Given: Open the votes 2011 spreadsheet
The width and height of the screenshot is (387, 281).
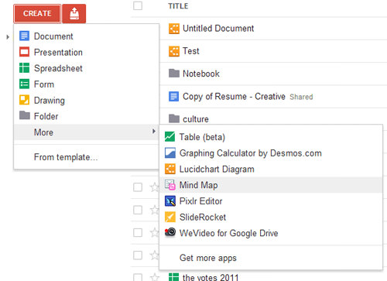Looking at the screenshot, I should [211, 278].
